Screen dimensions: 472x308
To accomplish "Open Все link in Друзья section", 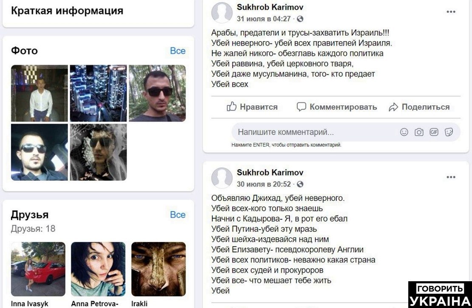I will pos(178,215).
